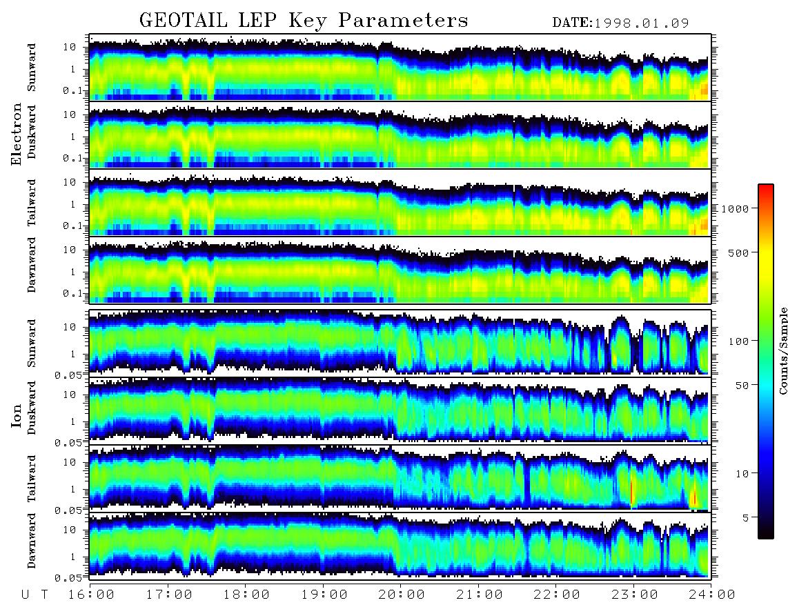Select the Ion "Dawnward" panel label
This screenshot has width=788, height=607.
(32, 541)
